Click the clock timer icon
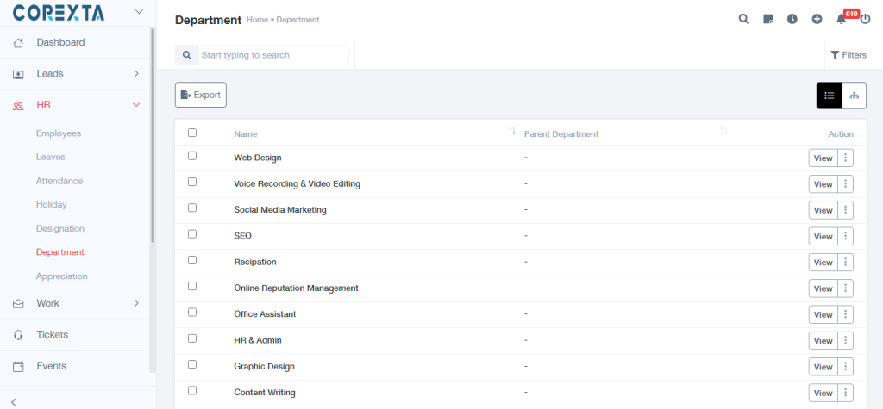The width and height of the screenshot is (883, 409). pyautogui.click(x=792, y=19)
